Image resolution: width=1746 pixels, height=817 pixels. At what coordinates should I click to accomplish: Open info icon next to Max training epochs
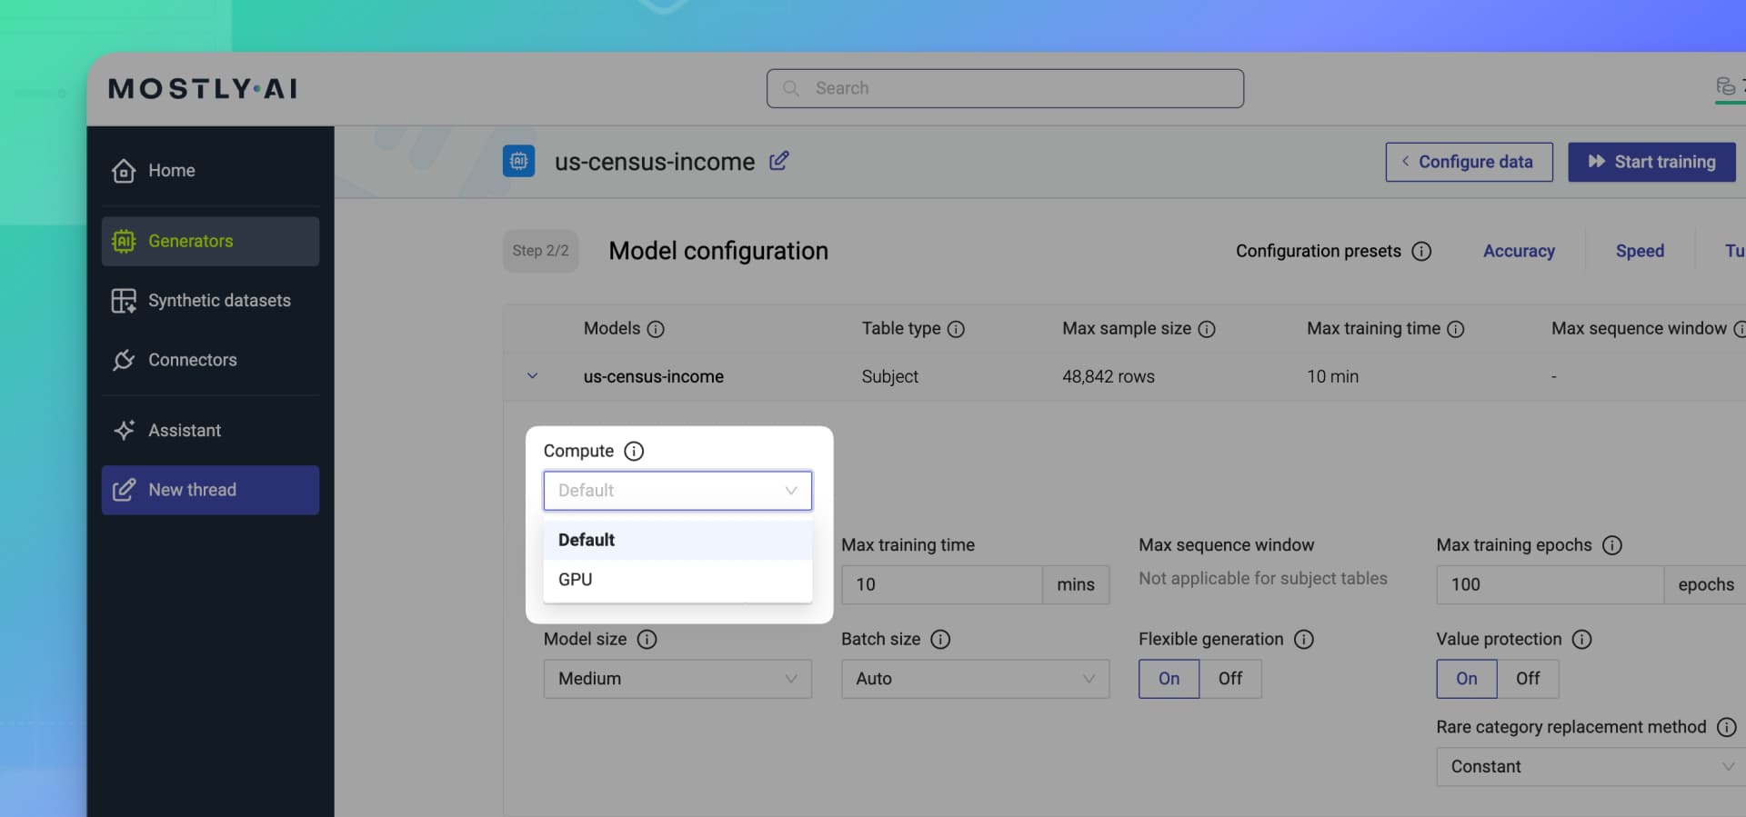[1612, 545]
